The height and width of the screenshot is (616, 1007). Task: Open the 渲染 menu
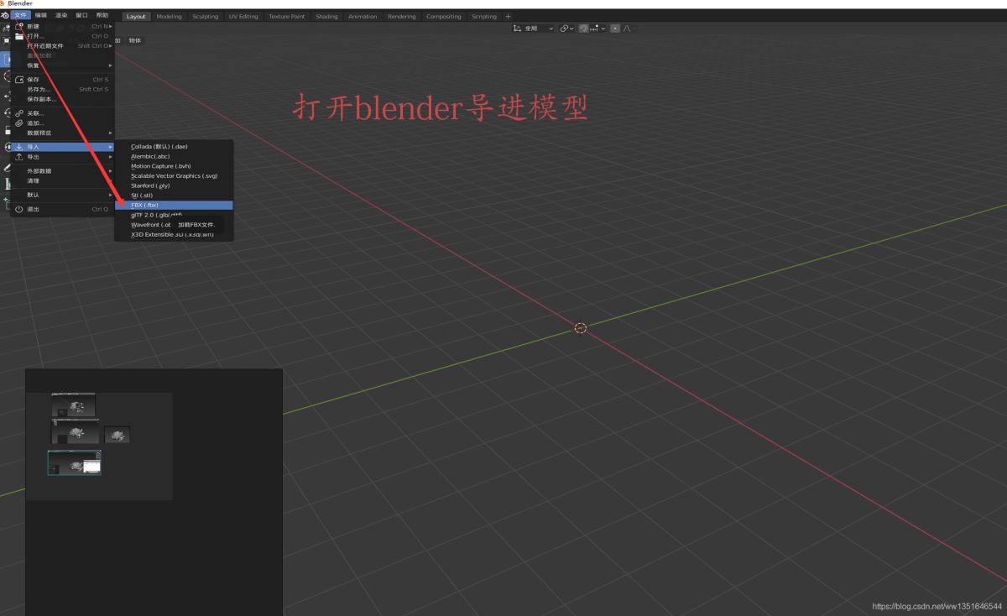coord(60,14)
